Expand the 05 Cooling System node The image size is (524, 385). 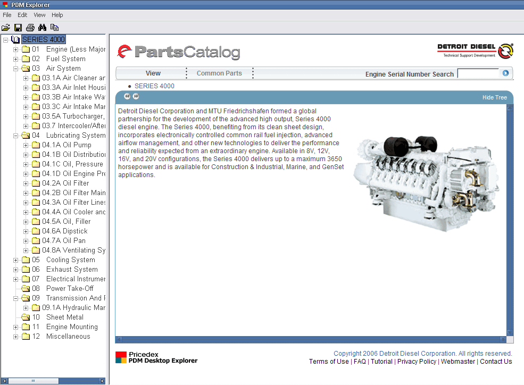(x=16, y=260)
